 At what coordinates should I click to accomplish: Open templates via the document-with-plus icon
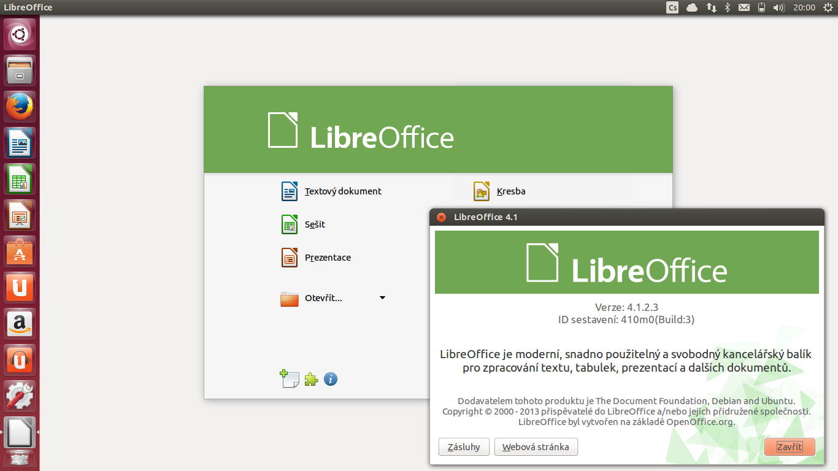coord(289,379)
